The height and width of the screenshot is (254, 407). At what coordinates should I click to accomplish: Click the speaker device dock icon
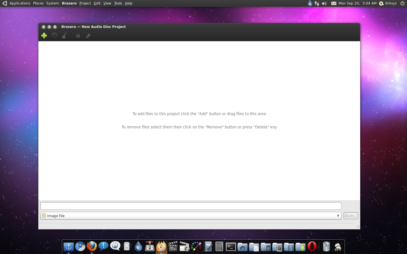click(x=127, y=246)
